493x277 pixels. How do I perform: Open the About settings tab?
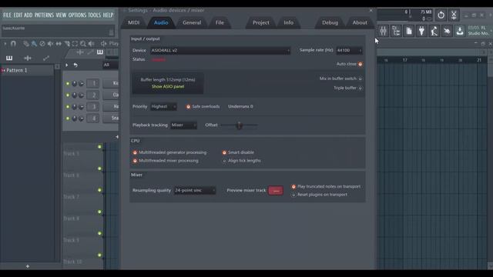360,22
